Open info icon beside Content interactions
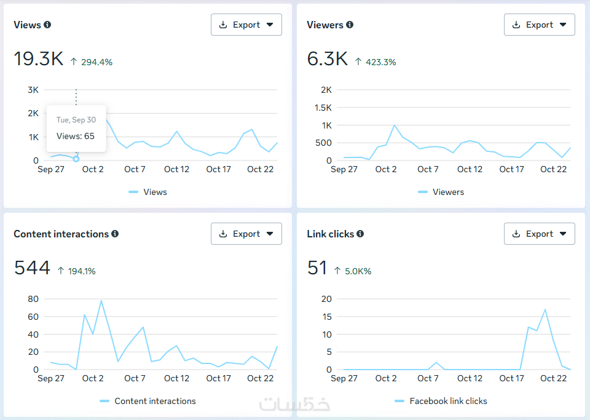The width and height of the screenshot is (590, 420). pyautogui.click(x=115, y=234)
